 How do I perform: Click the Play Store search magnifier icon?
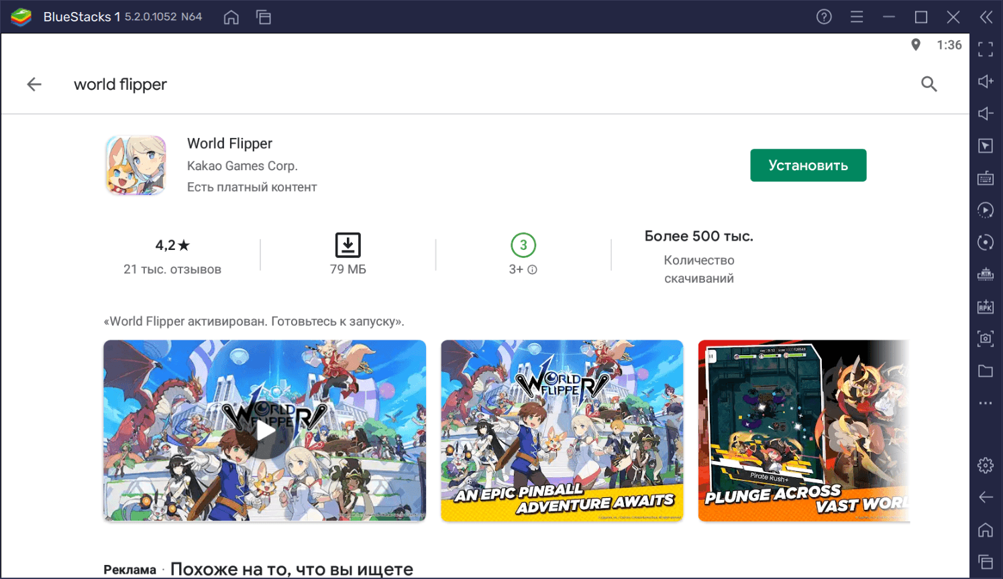tap(929, 84)
